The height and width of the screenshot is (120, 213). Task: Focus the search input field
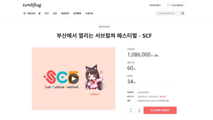coord(169,13)
